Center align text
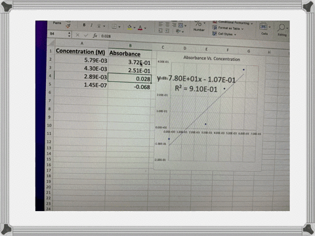The width and height of the screenshot is (315, 236). pyautogui.click(x=167, y=25)
